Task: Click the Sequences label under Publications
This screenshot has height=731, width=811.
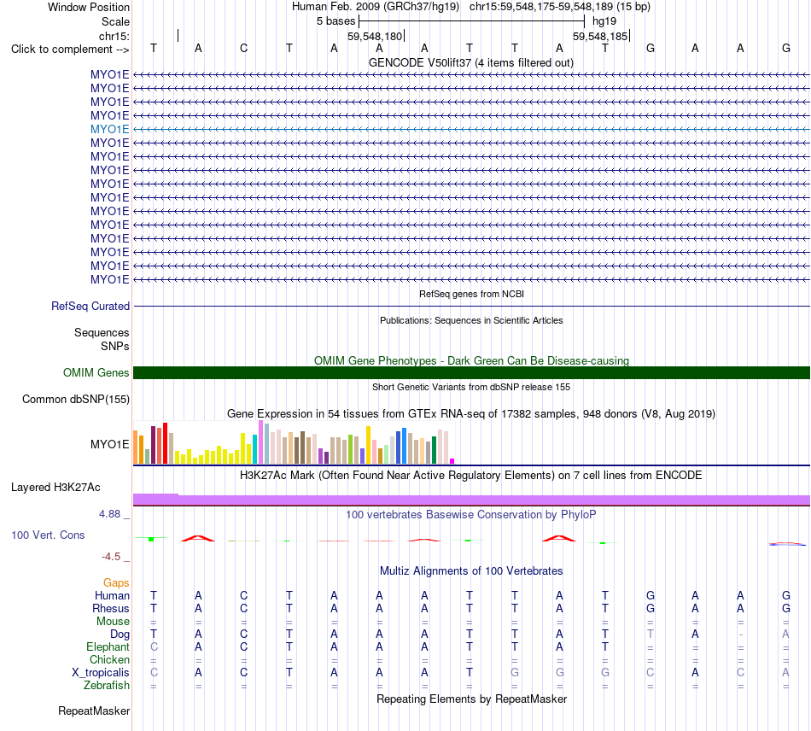Action: tap(102, 333)
